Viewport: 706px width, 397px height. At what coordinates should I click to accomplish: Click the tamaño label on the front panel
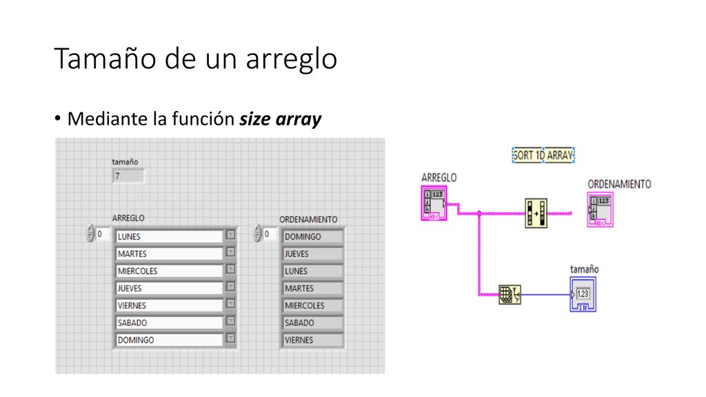[125, 161]
